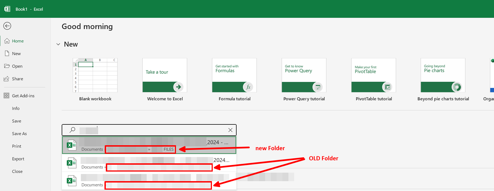Click the Good morning heading
The width and height of the screenshot is (494, 191).
(87, 27)
